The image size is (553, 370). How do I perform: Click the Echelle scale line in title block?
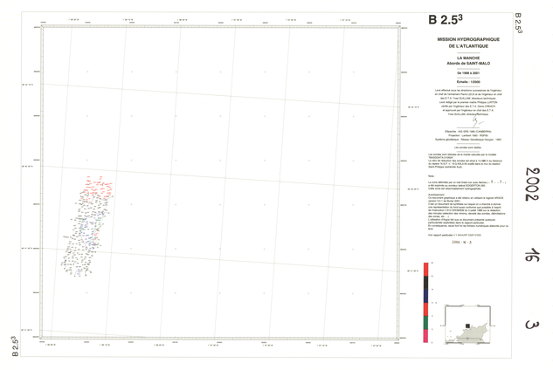click(457, 81)
